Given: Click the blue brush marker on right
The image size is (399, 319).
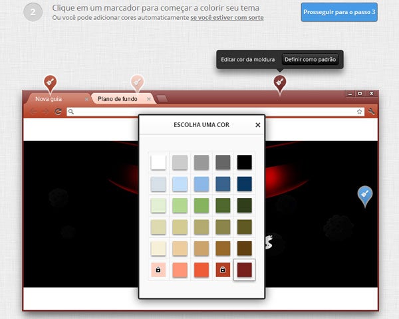Looking at the screenshot, I should pyautogui.click(x=364, y=194).
